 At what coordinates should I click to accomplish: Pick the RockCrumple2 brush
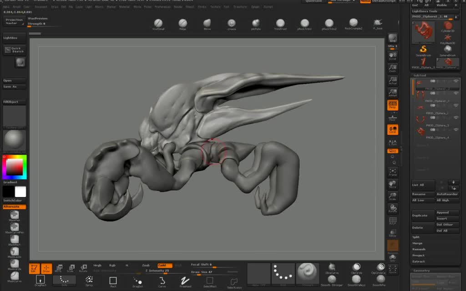[x=353, y=24]
